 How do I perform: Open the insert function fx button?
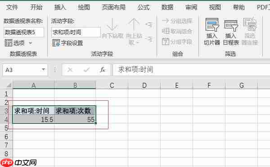(103, 70)
